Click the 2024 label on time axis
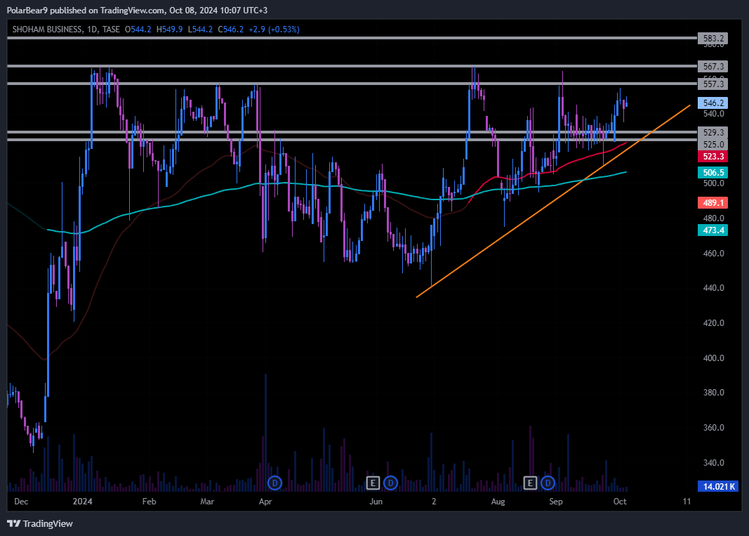 [x=84, y=502]
